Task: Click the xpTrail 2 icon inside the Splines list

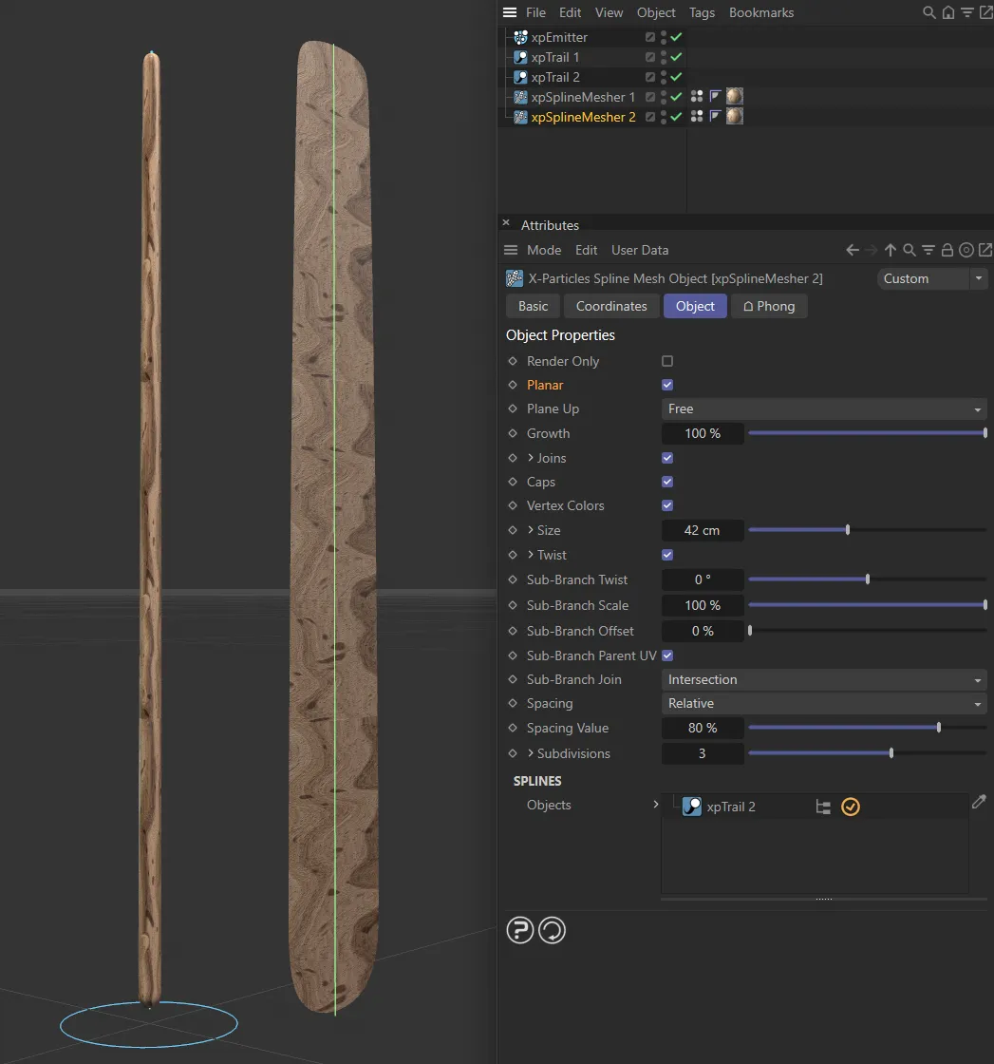Action: pos(692,806)
